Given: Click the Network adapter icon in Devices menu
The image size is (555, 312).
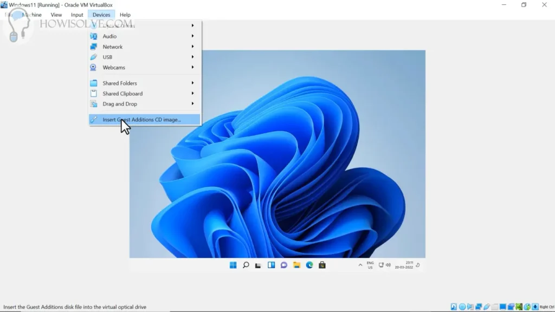Looking at the screenshot, I should click(93, 47).
